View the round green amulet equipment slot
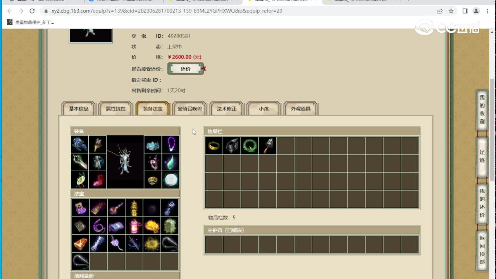Image resolution: width=496 pixels, height=279 pixels. [x=80, y=180]
